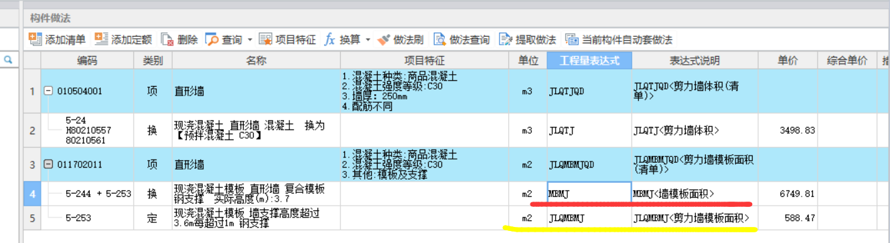Click the 换算 fx icon
This screenshot has height=243, width=890.
[329, 39]
